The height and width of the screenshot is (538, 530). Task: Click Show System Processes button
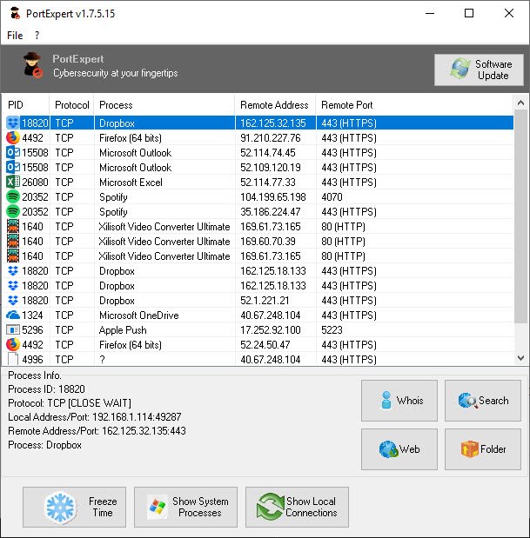pos(185,507)
